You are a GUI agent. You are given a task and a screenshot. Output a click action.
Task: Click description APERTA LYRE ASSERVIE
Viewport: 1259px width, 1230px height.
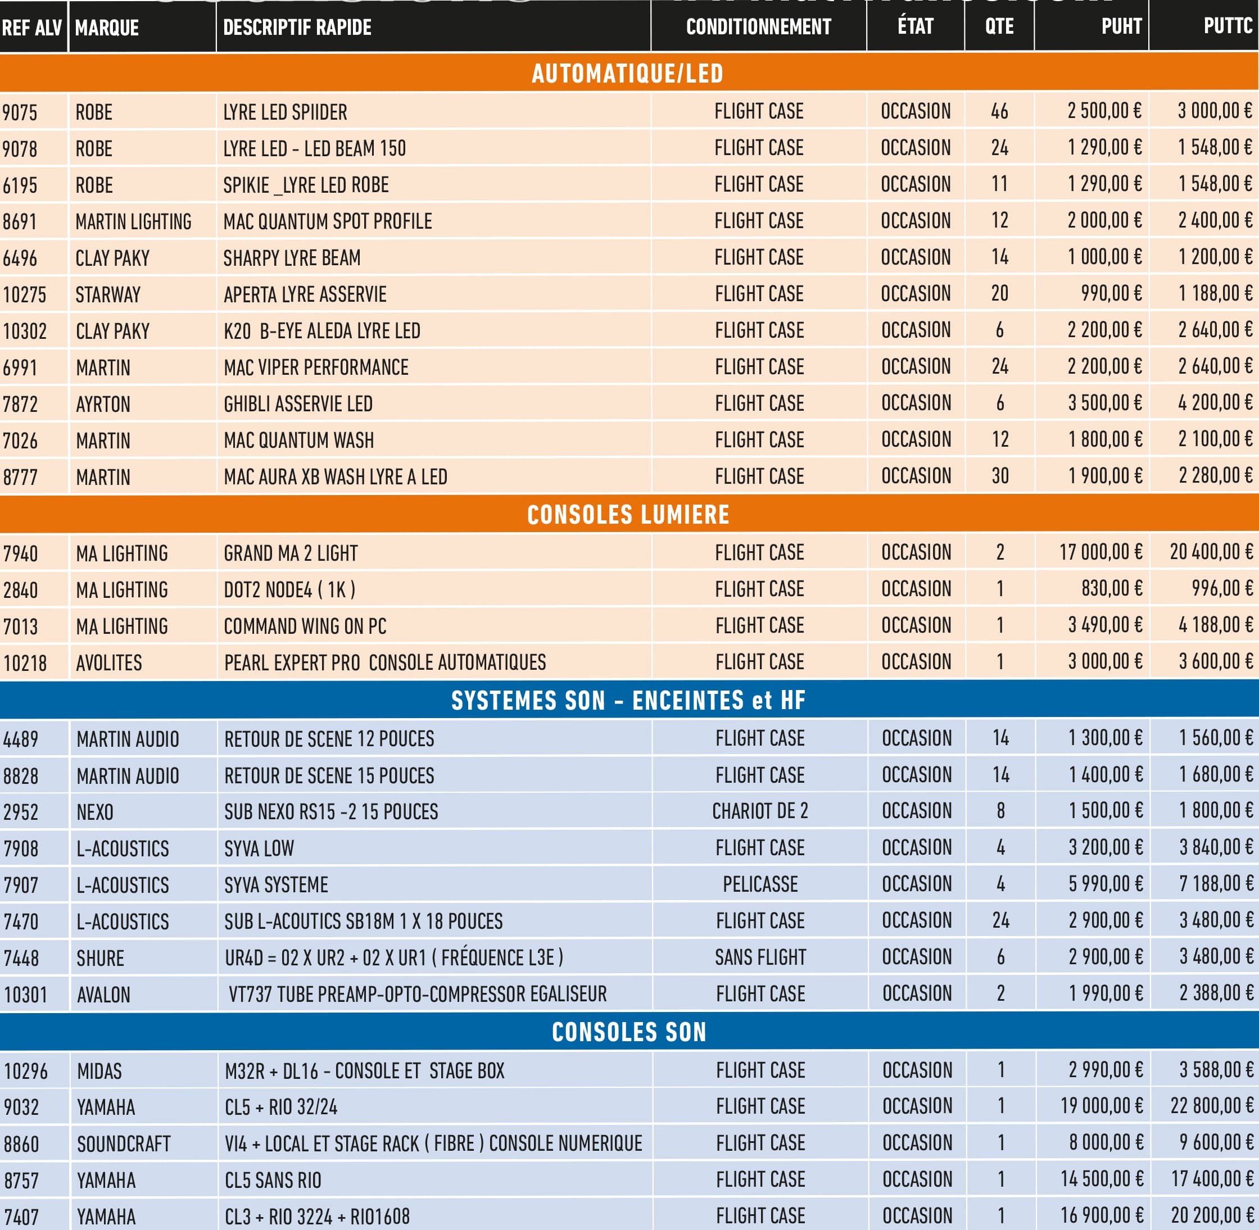pyautogui.click(x=305, y=294)
